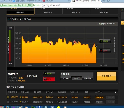Choose the ¥50,000 preset amount
Screen dimensions: 124x108
(x=88, y=78)
